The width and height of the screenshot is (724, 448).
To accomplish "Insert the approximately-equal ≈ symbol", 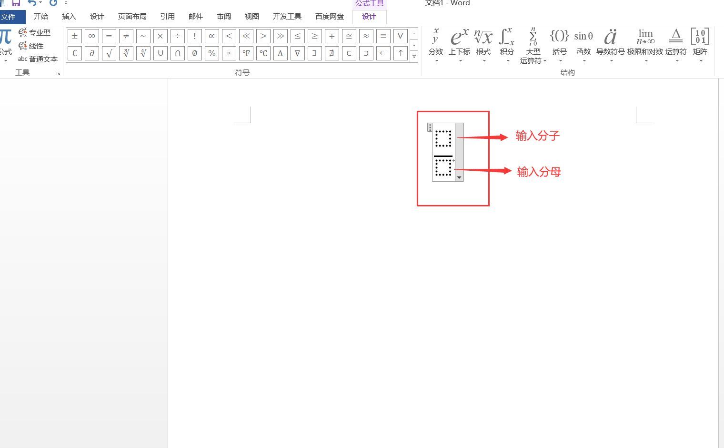I will (x=366, y=36).
